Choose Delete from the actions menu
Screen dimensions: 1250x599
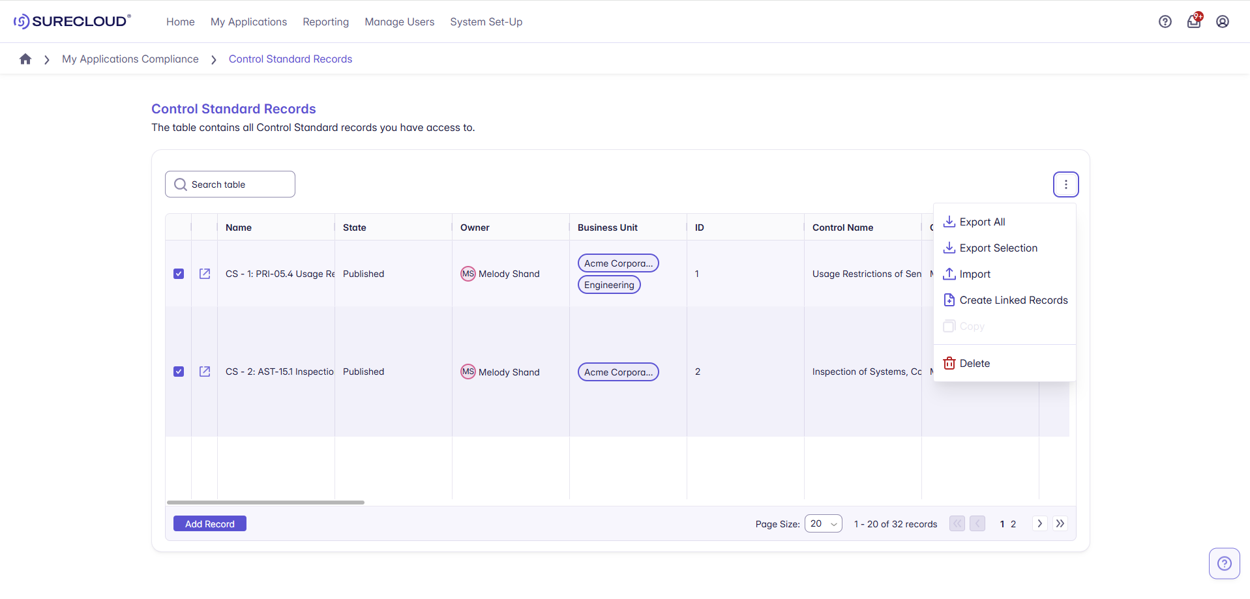[x=974, y=364]
